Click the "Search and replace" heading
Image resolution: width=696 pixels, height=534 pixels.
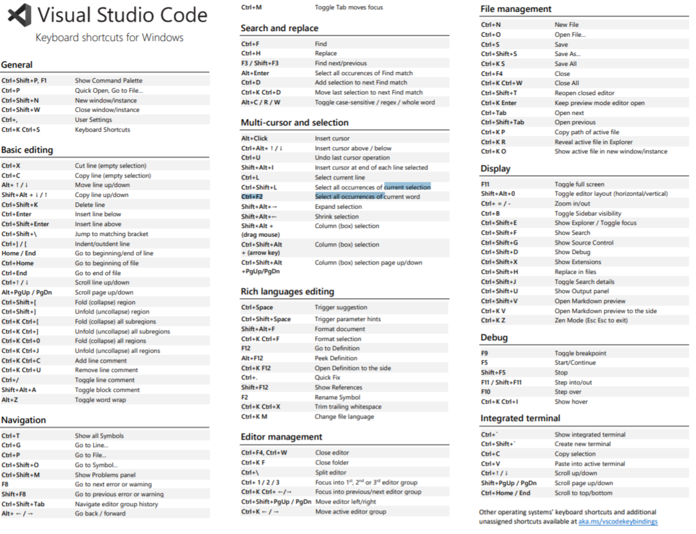(279, 28)
